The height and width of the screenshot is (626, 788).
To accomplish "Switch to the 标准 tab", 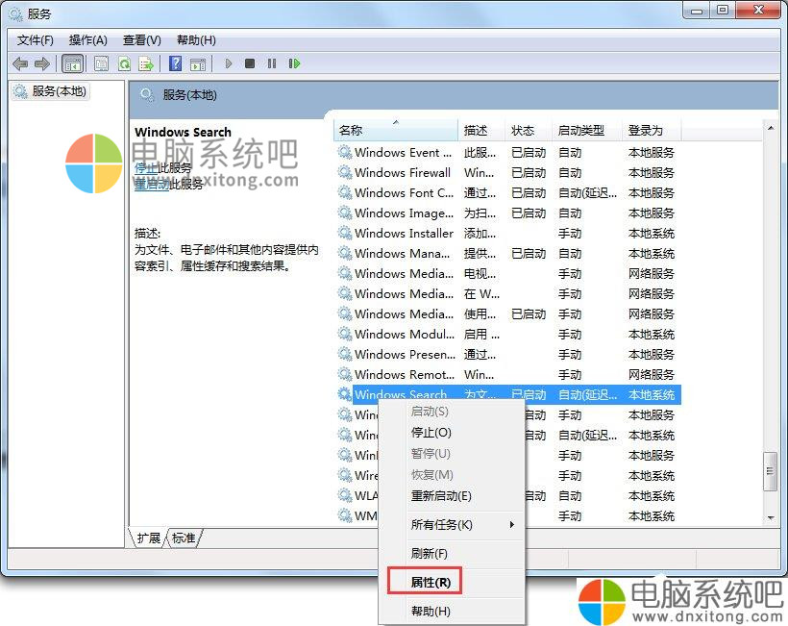I will click(184, 538).
